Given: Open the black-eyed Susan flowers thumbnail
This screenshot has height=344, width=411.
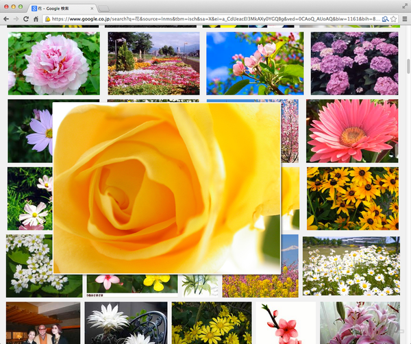Looking at the screenshot, I should (353, 199).
